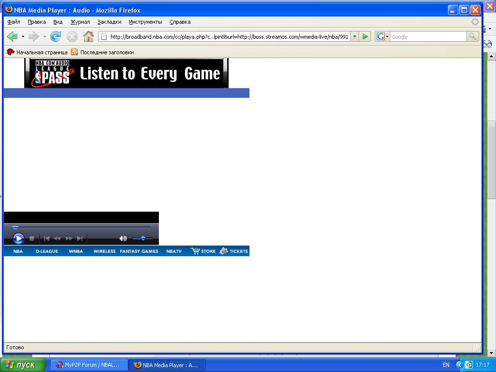Click the Next track player button
This screenshot has height=372, width=496.
(x=80, y=238)
